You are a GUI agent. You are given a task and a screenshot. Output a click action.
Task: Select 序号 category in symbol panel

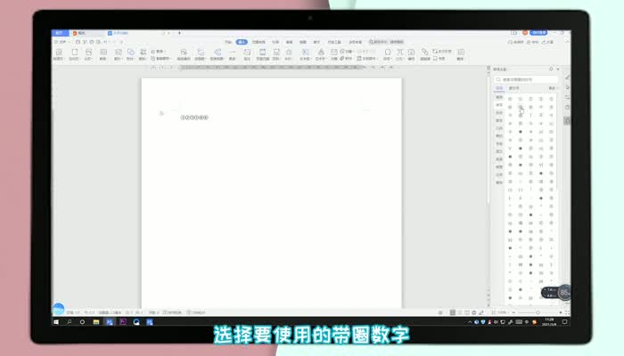pyautogui.click(x=499, y=105)
